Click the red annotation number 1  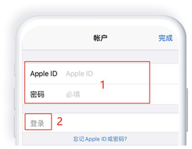click(x=103, y=85)
